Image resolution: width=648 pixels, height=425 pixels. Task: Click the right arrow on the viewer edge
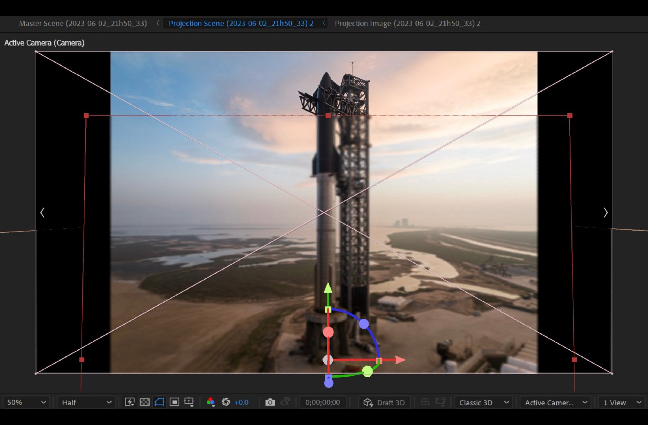pos(605,212)
